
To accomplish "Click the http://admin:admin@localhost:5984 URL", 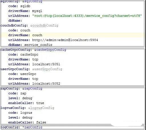I will [x=65, y=40].
